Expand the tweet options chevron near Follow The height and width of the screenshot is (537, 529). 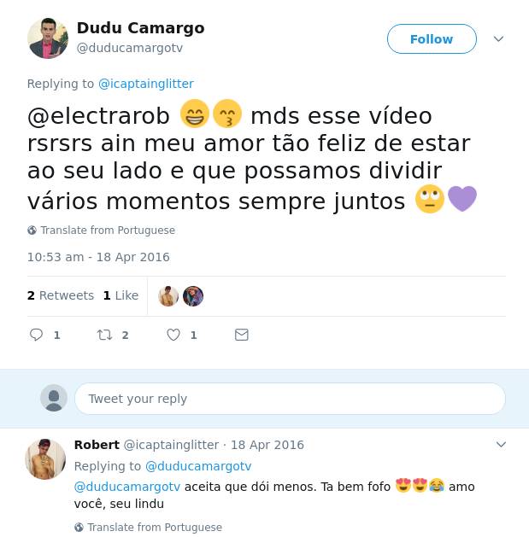click(498, 38)
